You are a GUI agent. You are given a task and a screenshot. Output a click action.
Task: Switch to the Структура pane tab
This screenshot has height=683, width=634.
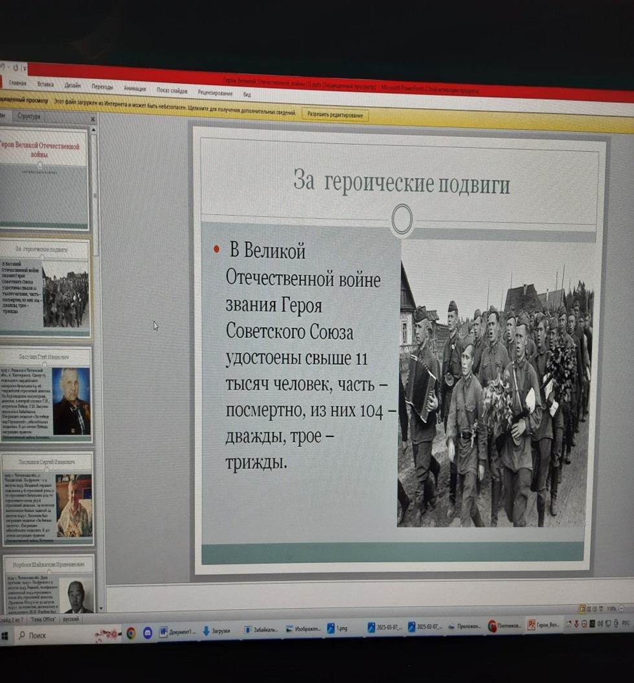coord(28,117)
